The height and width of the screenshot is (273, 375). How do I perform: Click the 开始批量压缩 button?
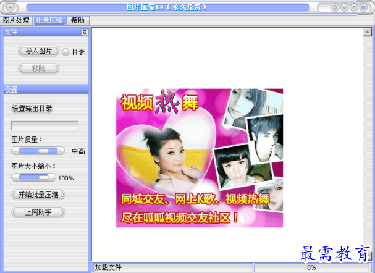[x=38, y=195]
